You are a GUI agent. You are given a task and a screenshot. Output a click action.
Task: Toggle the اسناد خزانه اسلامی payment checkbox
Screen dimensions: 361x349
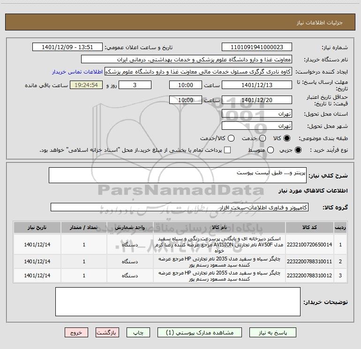tap(227, 150)
